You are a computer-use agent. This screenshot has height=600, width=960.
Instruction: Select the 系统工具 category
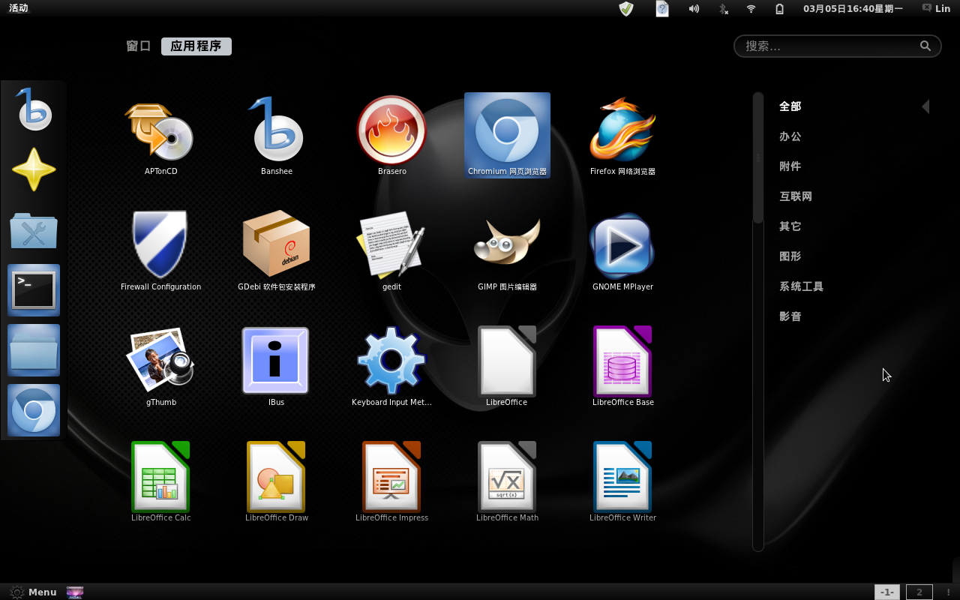[801, 286]
